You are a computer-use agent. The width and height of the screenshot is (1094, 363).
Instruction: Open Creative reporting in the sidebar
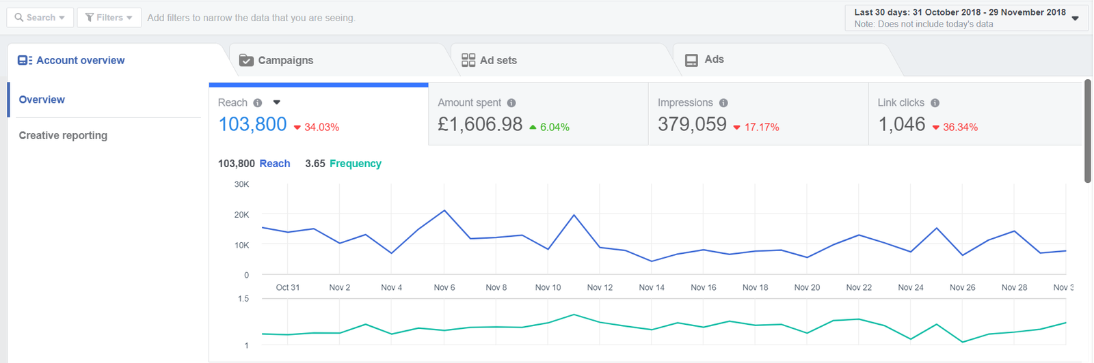[63, 136]
